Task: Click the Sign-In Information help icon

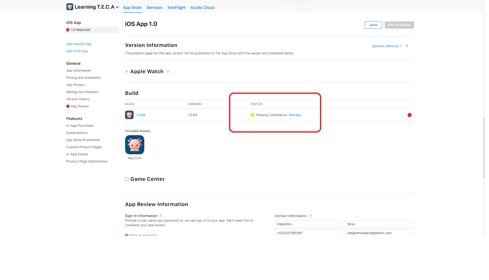Action: pos(161,216)
